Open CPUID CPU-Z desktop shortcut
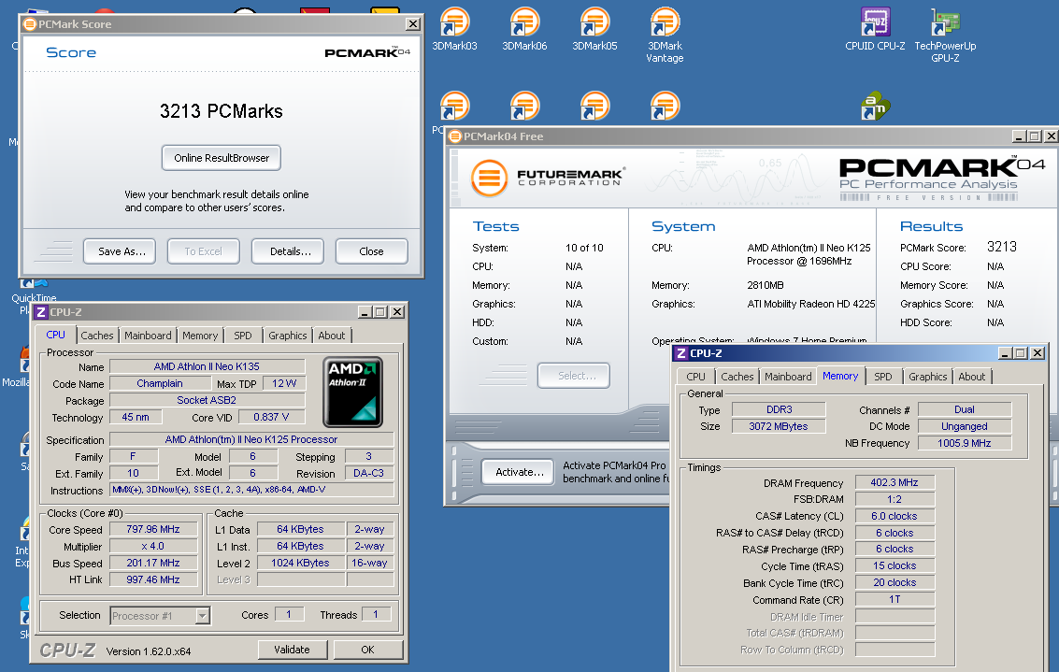The height and width of the screenshot is (672, 1059). click(875, 29)
